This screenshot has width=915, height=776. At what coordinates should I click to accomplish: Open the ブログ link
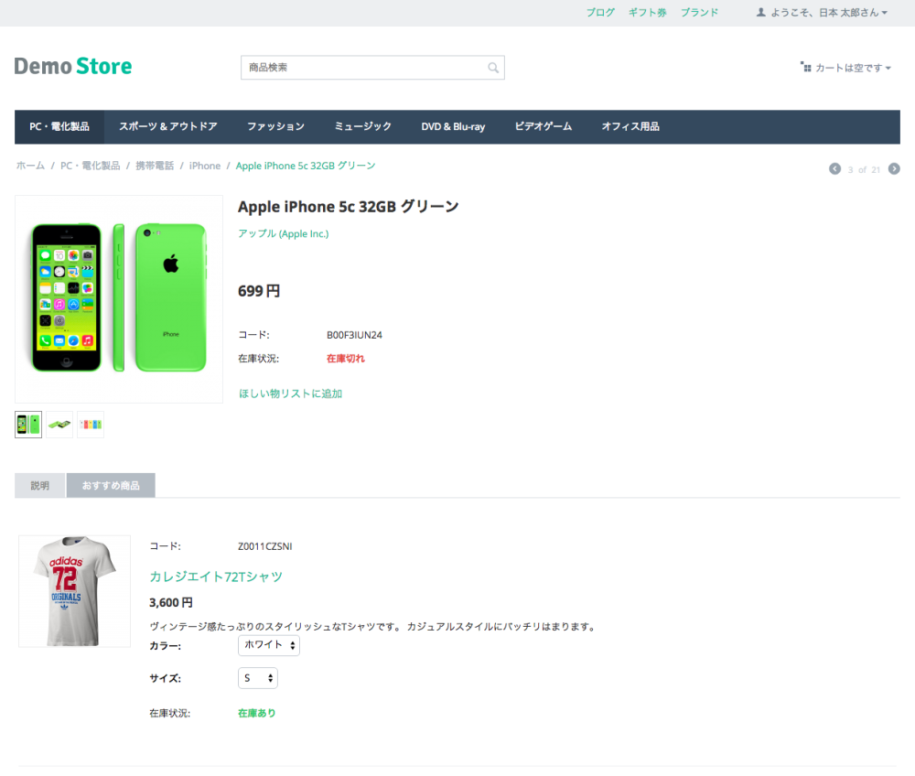click(x=600, y=12)
